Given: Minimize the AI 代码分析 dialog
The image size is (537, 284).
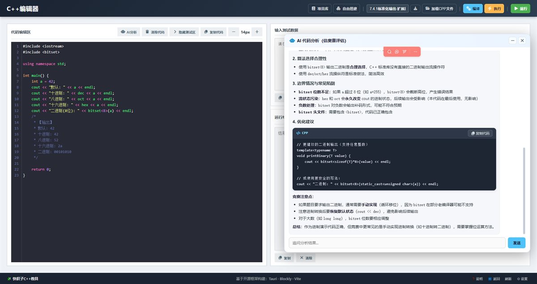Looking at the screenshot, I should click(513, 41).
